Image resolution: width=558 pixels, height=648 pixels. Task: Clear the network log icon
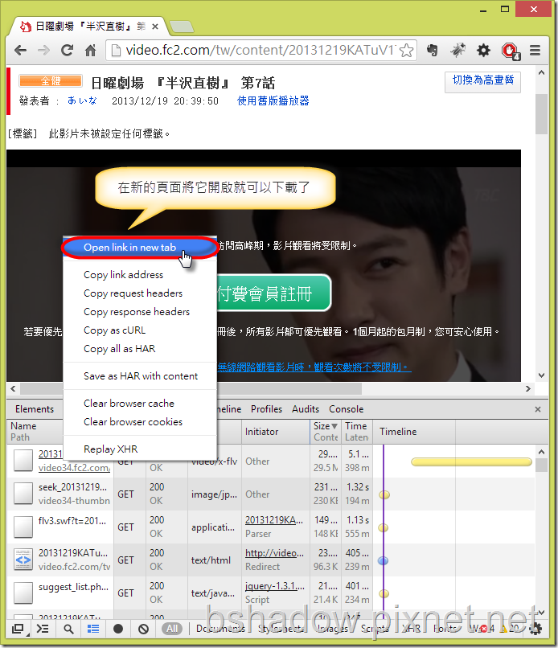tap(143, 629)
